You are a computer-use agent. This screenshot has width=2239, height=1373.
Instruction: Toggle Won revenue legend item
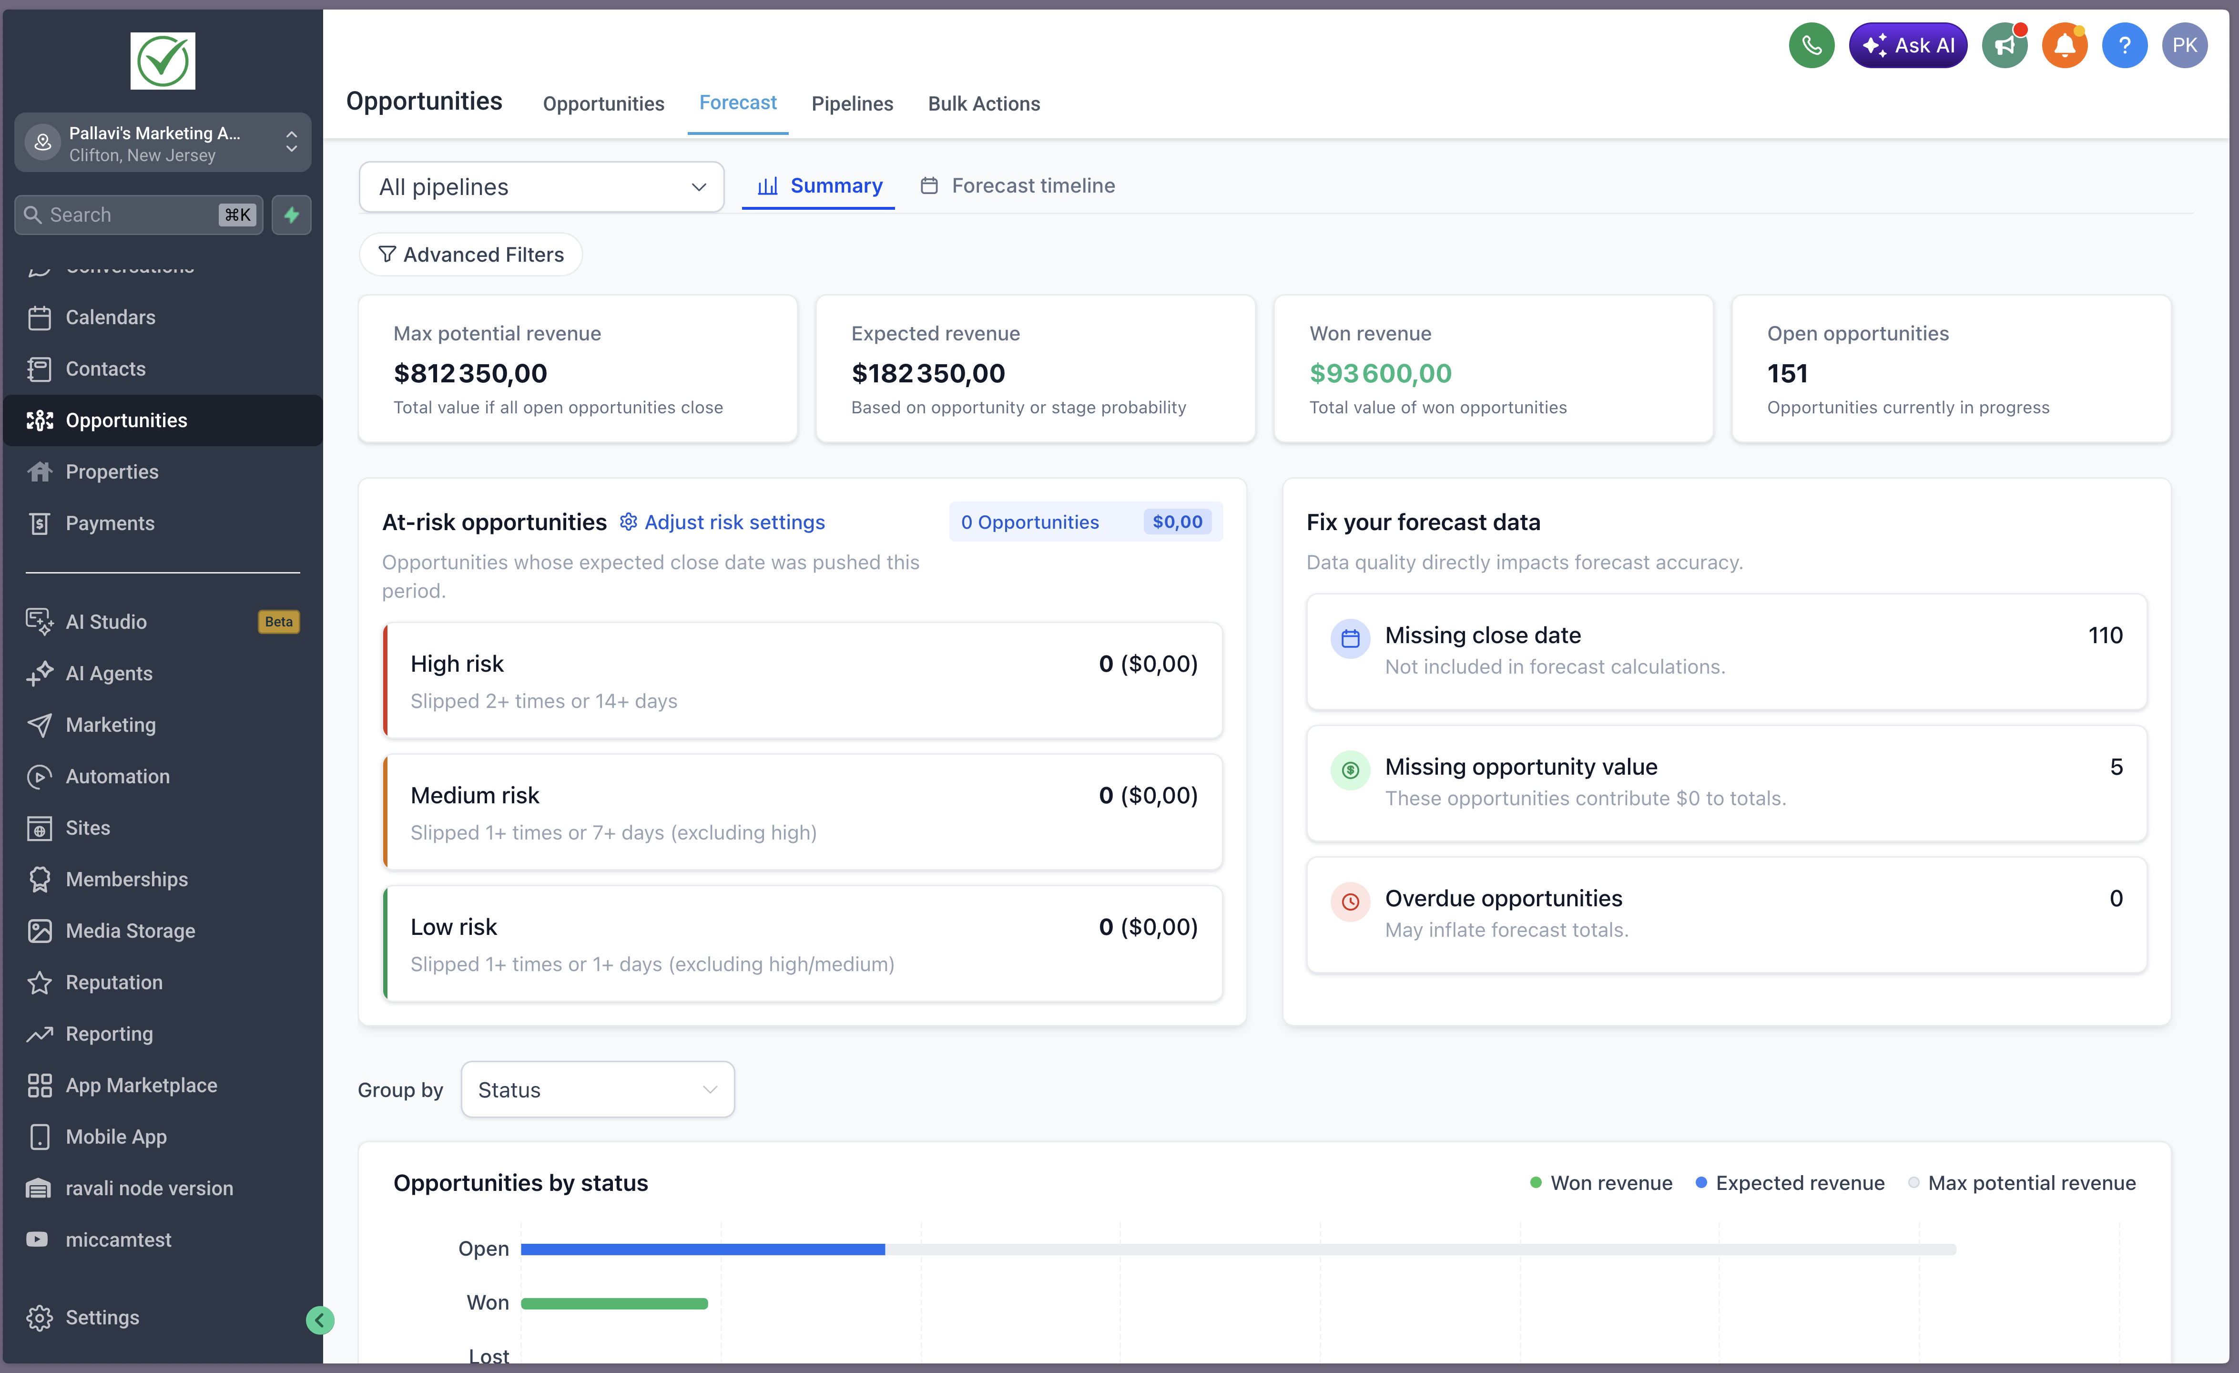1601,1183
